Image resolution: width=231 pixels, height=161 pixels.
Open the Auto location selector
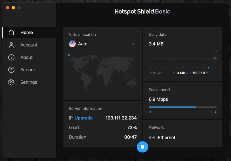tap(83, 44)
